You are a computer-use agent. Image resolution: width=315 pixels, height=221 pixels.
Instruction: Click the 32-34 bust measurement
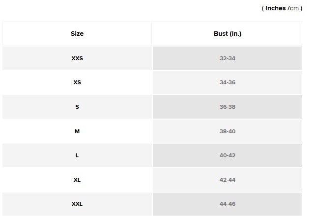(228, 58)
